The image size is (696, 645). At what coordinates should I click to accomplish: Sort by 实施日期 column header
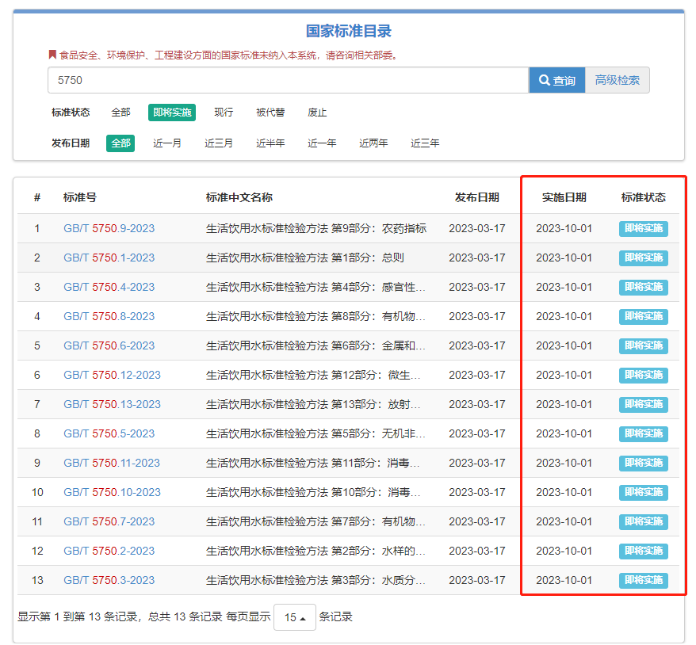pos(564,197)
